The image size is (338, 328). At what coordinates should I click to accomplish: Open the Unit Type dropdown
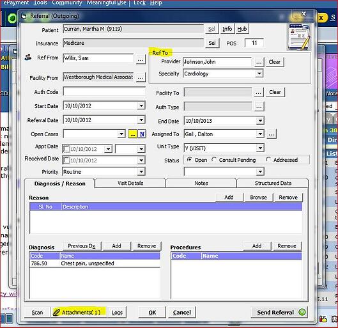click(x=260, y=148)
